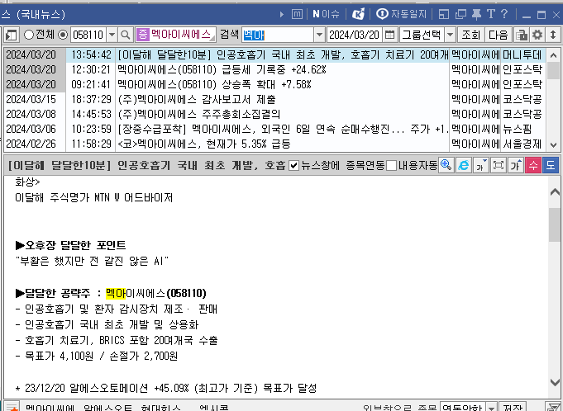Click the zoom magnifier icon in article bar

(446, 165)
